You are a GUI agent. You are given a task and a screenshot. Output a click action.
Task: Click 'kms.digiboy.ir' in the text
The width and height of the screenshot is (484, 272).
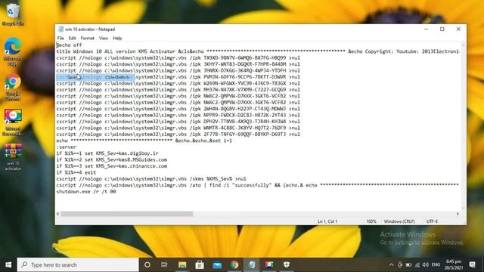tap(138, 153)
